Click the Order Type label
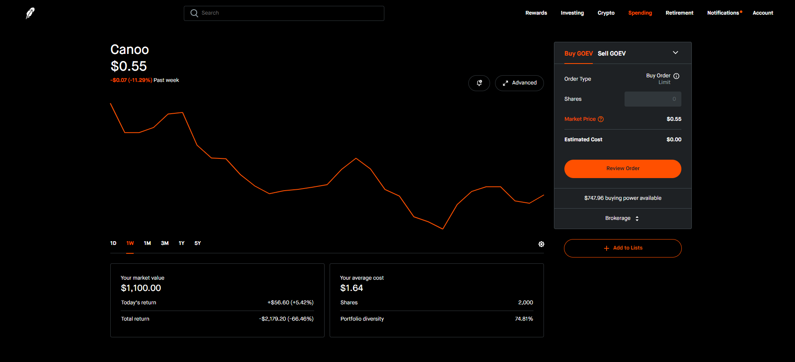The height and width of the screenshot is (362, 795). tap(577, 79)
